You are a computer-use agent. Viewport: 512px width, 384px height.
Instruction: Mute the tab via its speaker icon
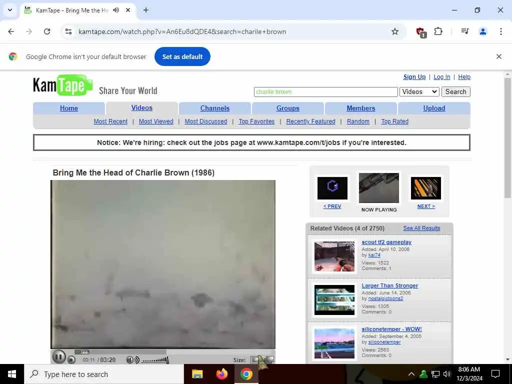coord(116,10)
